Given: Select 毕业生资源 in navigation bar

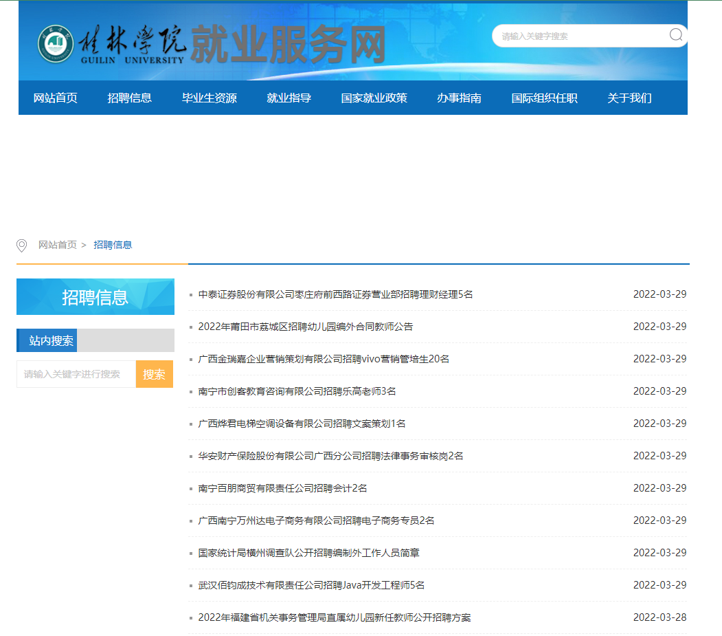Looking at the screenshot, I should (x=209, y=98).
